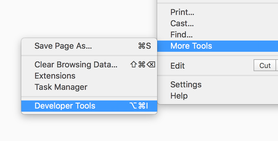Open Settings from the Chrome menu

pyautogui.click(x=218, y=85)
